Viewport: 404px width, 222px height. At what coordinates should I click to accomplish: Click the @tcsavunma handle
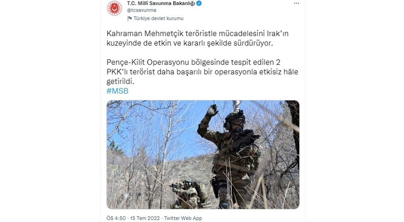click(141, 10)
